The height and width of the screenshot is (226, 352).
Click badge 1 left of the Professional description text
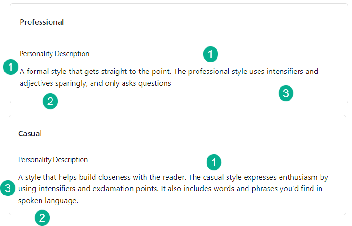tap(10, 67)
